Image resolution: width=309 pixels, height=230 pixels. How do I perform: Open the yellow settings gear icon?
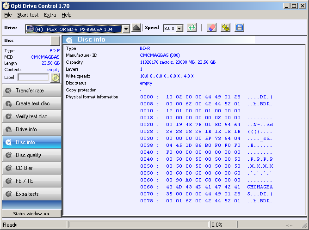225,28
